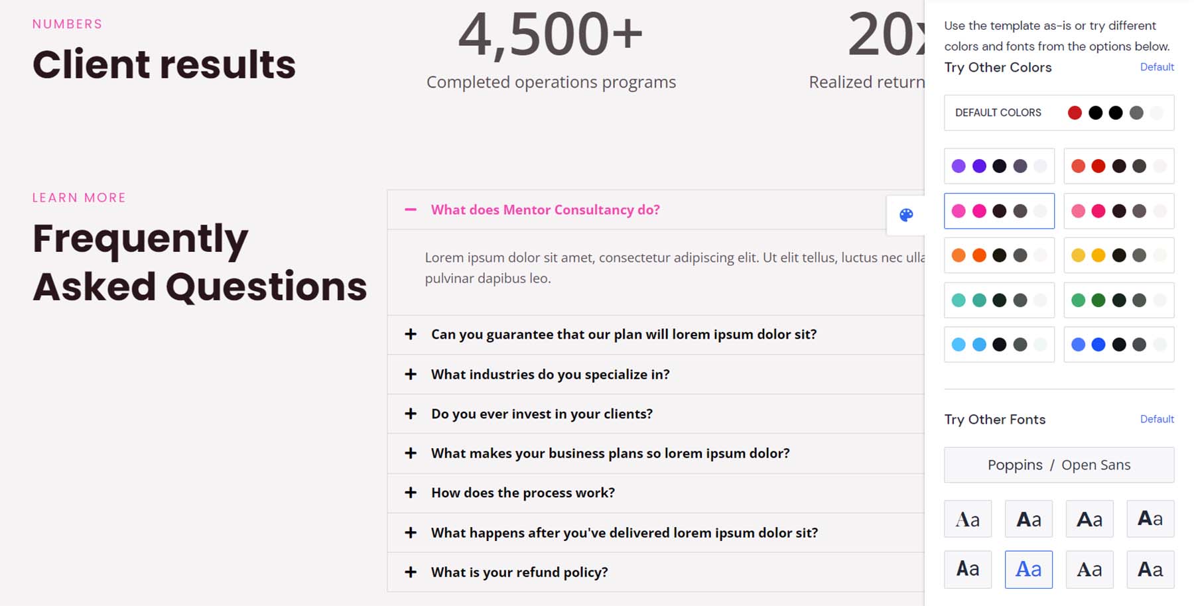Viewport: 1194px width, 606px height.
Task: Click the Poppins / Open Sans font box
Action: 1059,465
